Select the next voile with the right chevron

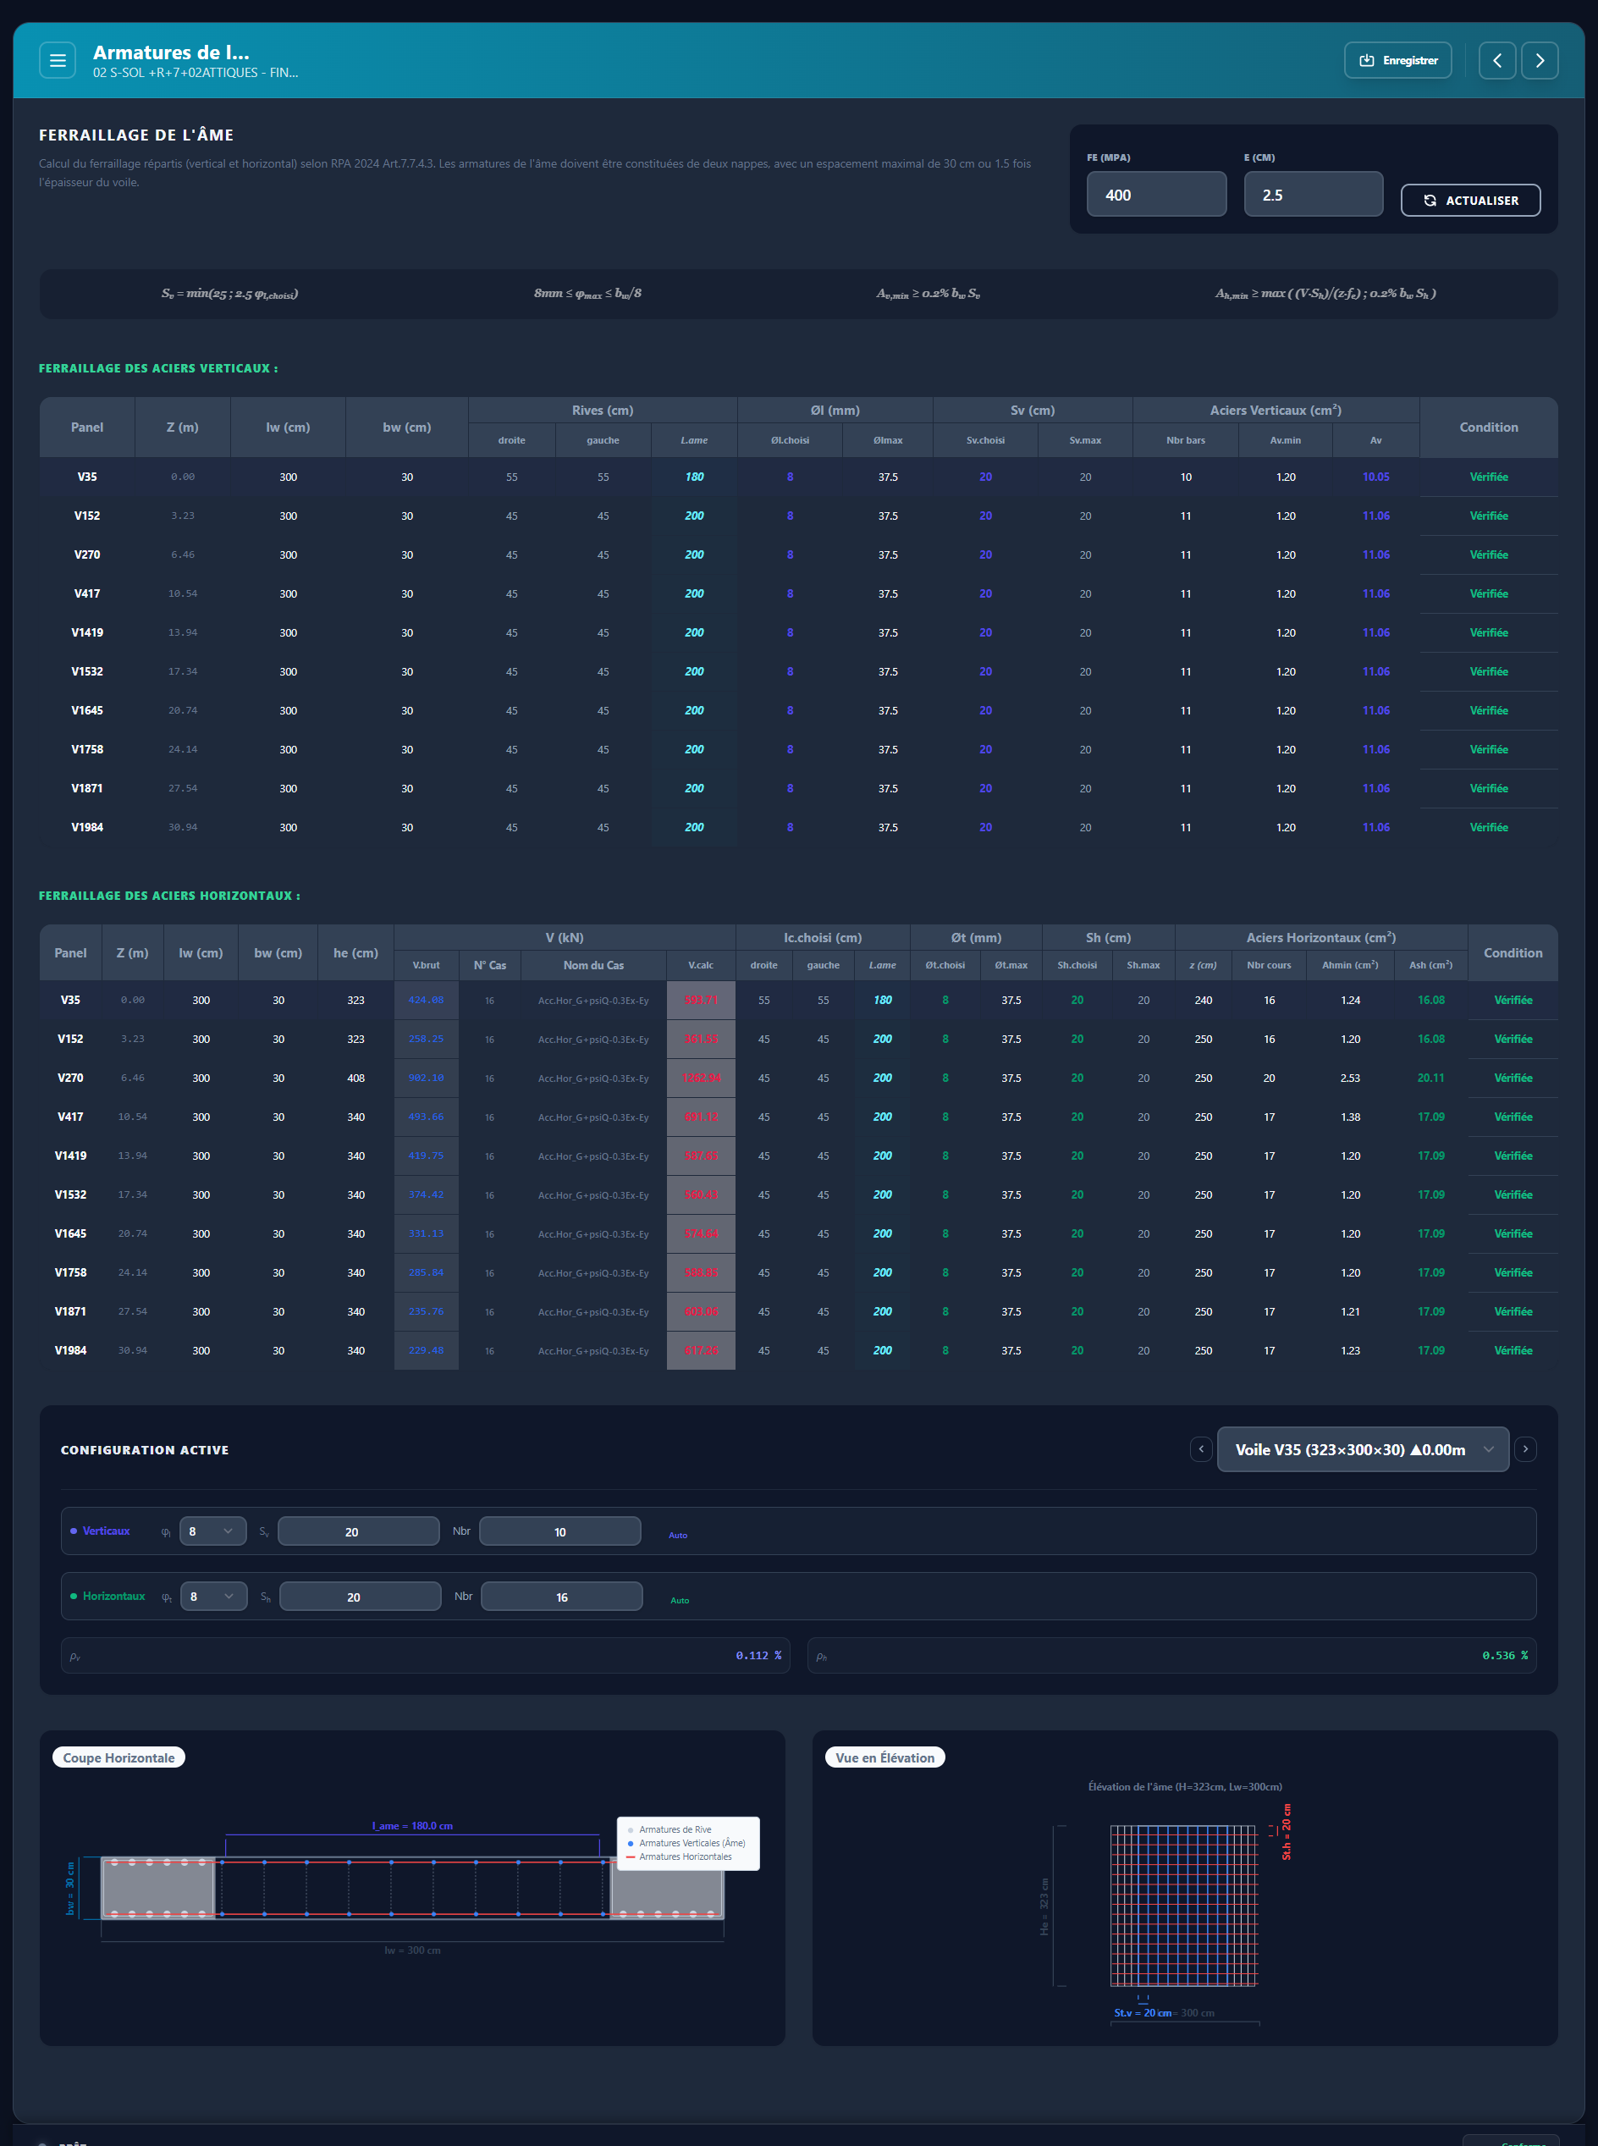click(x=1525, y=1449)
